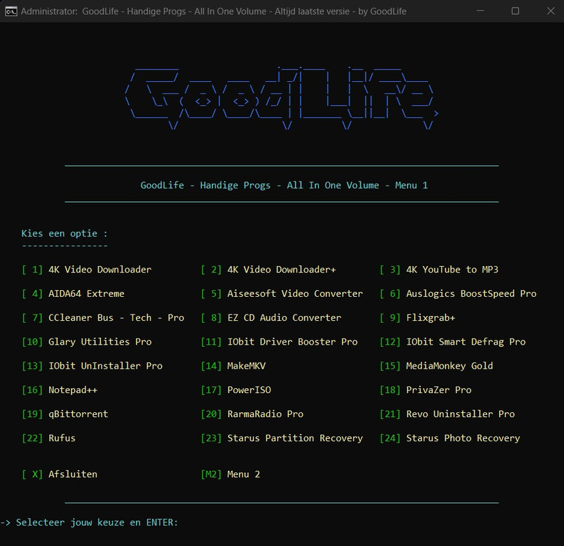Select 'PrivaZer Pro' entry
Screen dimensions: 564x546
pyautogui.click(x=425, y=390)
